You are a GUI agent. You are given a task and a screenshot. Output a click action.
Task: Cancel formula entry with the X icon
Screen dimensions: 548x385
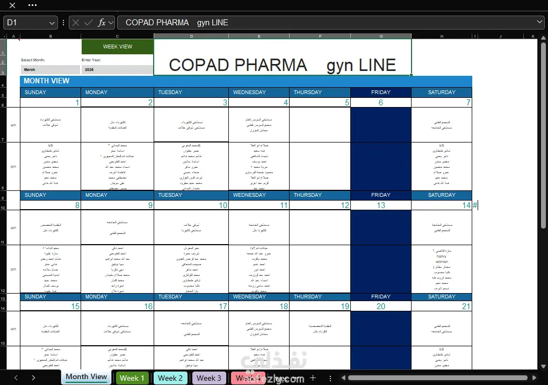76,23
